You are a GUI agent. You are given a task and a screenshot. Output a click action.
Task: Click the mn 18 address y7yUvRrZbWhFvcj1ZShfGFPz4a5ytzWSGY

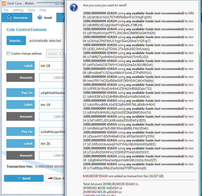[x=118, y=152]
